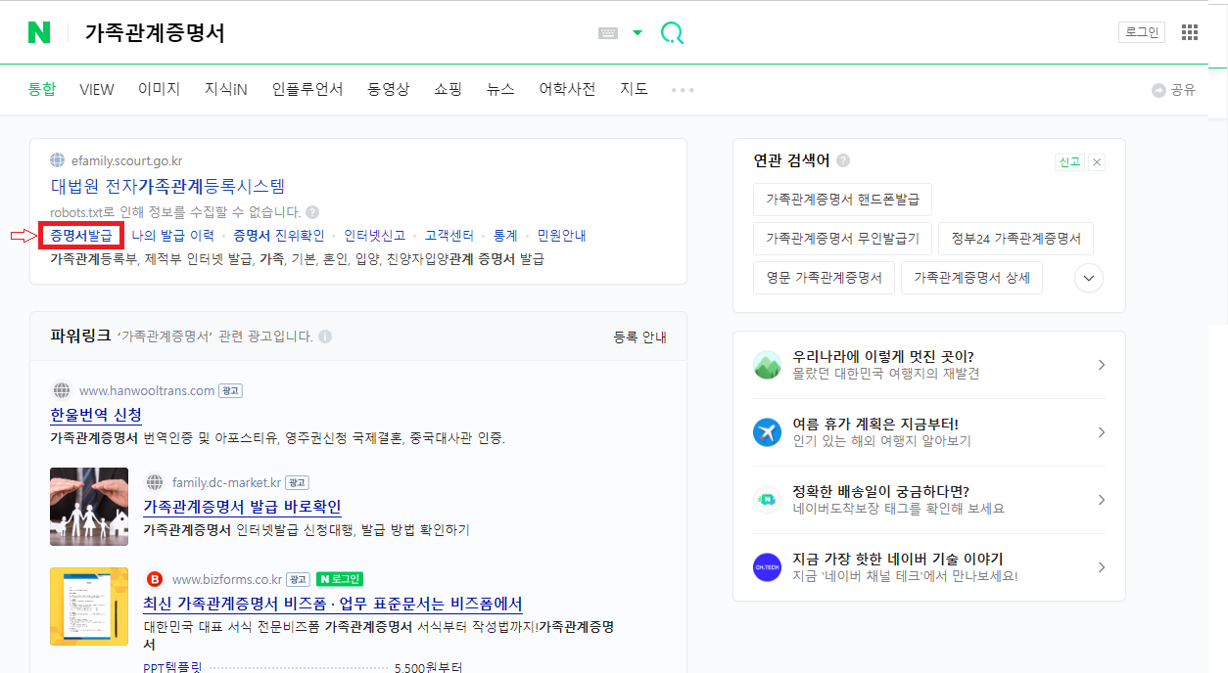
Task: Open 증명서 진위확인 link
Action: [278, 236]
